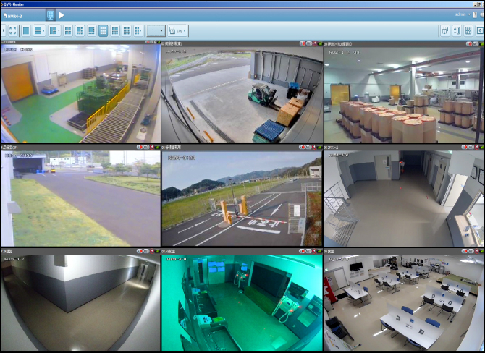The height and width of the screenshot is (353, 485).
Task: Expand the sequential interval dropdown
Action: (177, 31)
